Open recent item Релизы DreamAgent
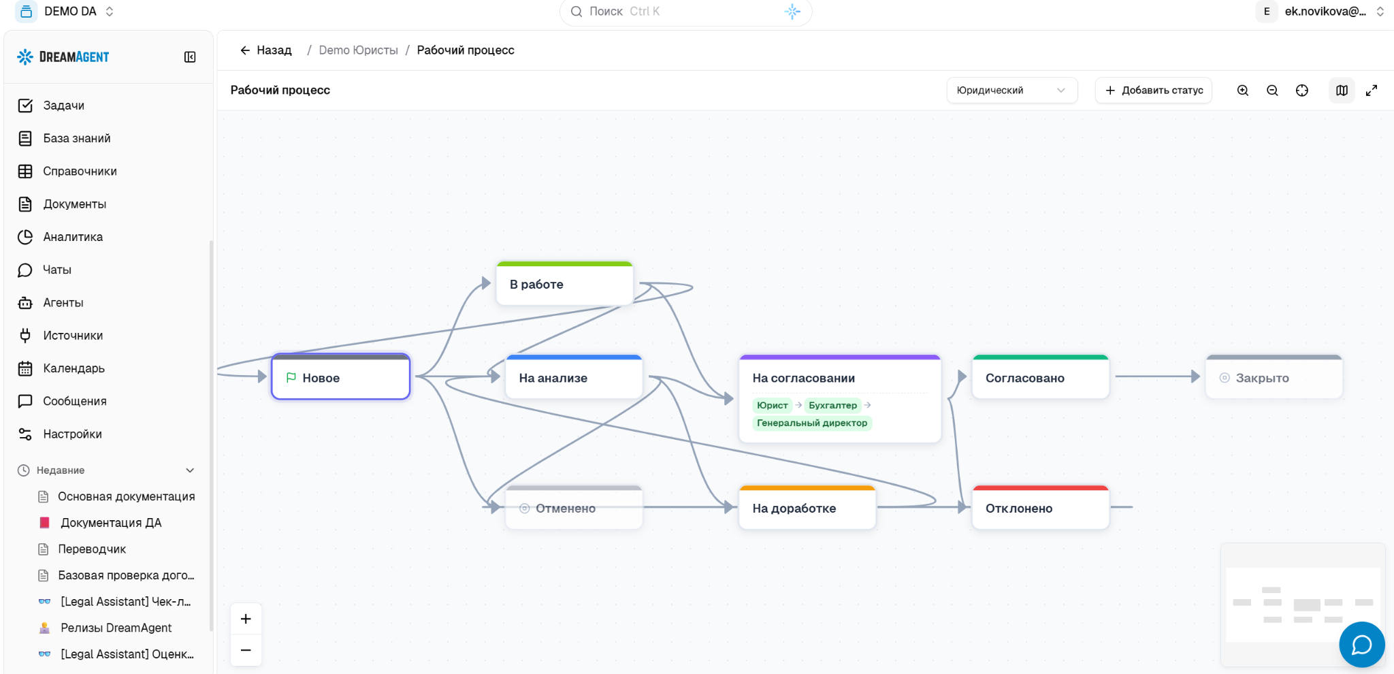1394x674 pixels. coord(117,628)
